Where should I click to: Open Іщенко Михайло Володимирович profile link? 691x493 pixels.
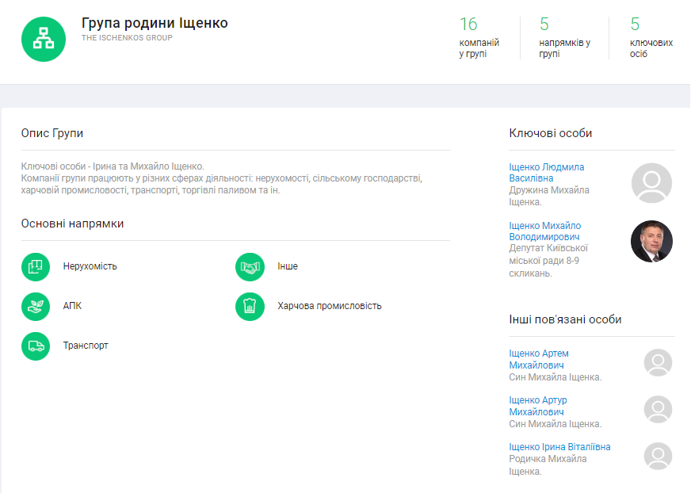544,231
